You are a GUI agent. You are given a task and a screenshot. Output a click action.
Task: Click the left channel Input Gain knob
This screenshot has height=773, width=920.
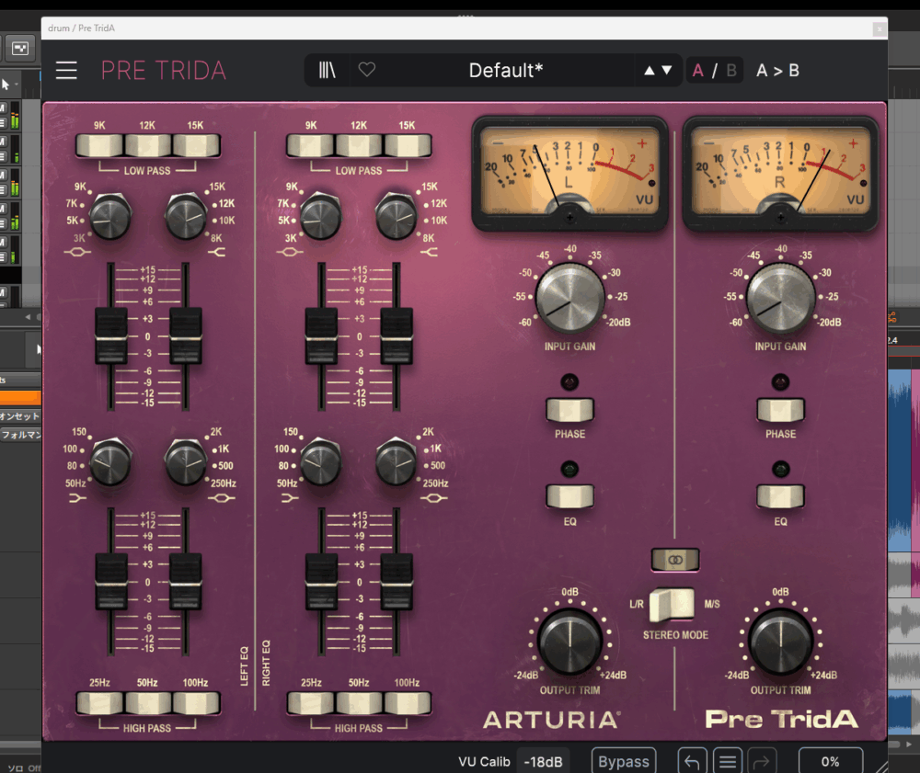[569, 298]
